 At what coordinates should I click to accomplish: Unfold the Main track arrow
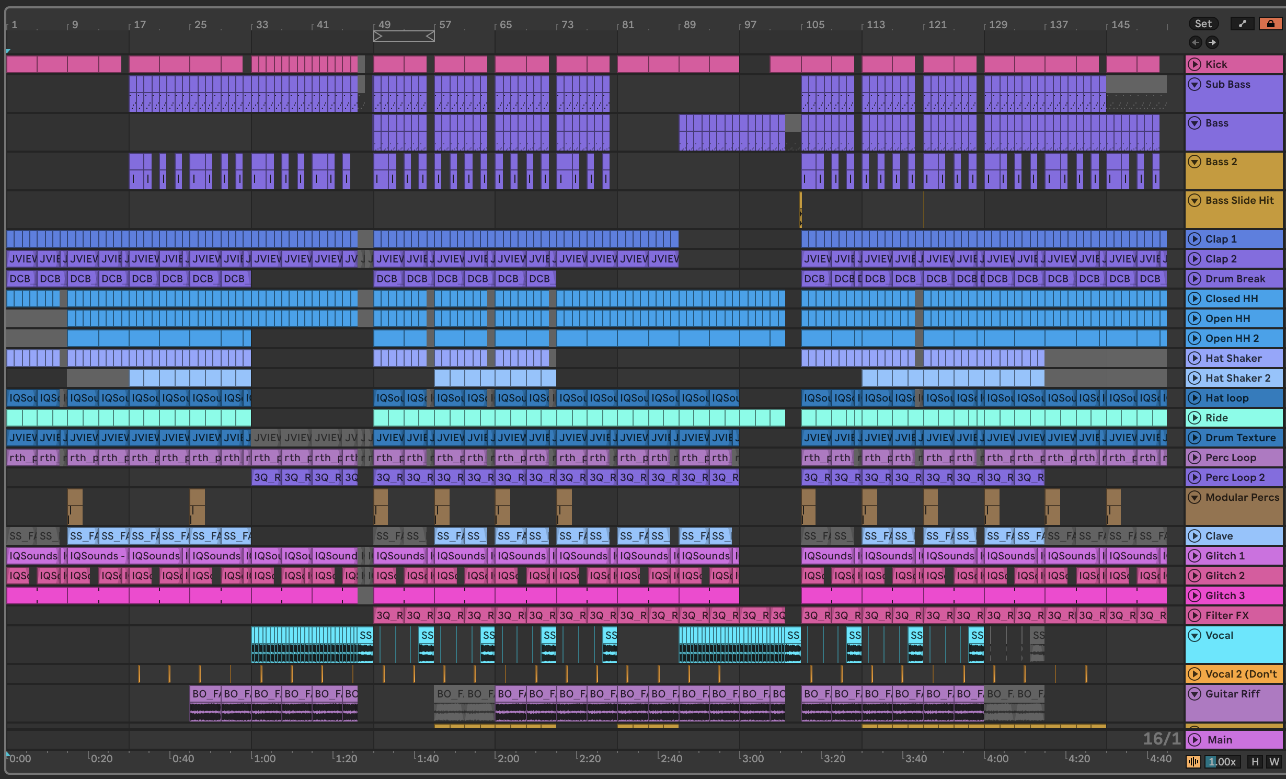click(x=1195, y=740)
